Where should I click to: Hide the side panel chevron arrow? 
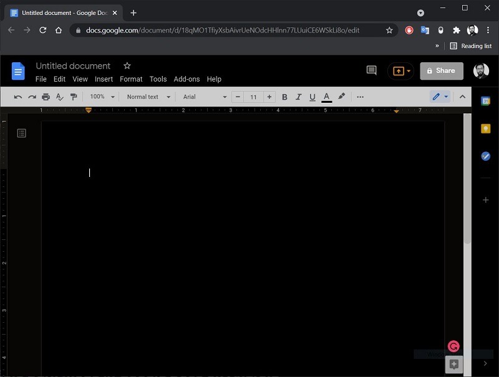pyautogui.click(x=485, y=363)
